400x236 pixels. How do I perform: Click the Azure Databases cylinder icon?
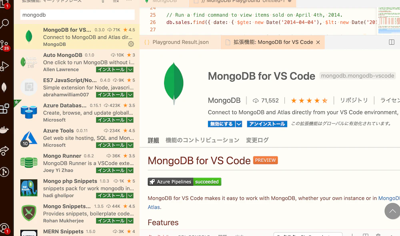29,113
